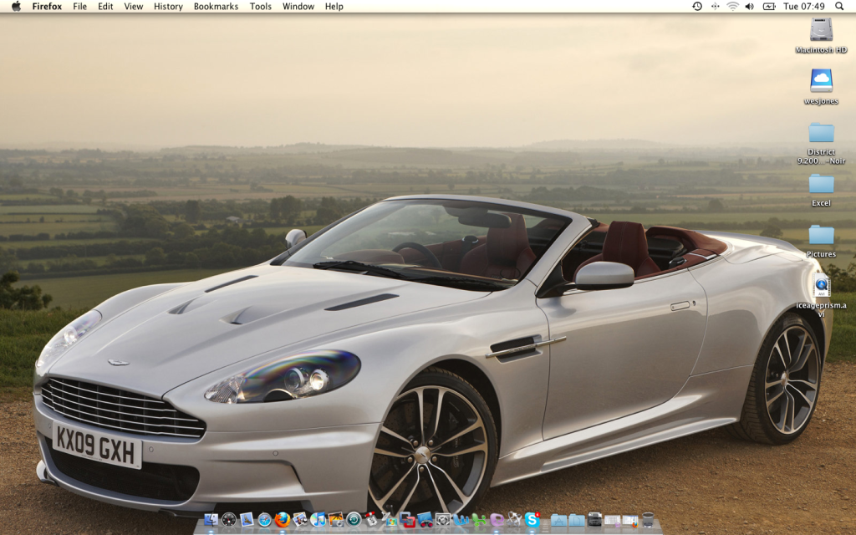Open the car image stack in Dock
The width and height of the screenshot is (856, 535).
[594, 519]
